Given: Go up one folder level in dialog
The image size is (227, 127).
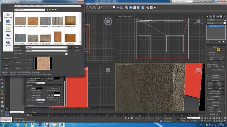Looking at the screenshot, I should (x=50, y=10).
